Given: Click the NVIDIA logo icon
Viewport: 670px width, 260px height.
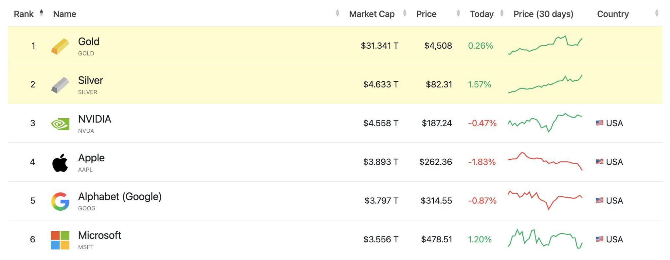Looking at the screenshot, I should (60, 124).
